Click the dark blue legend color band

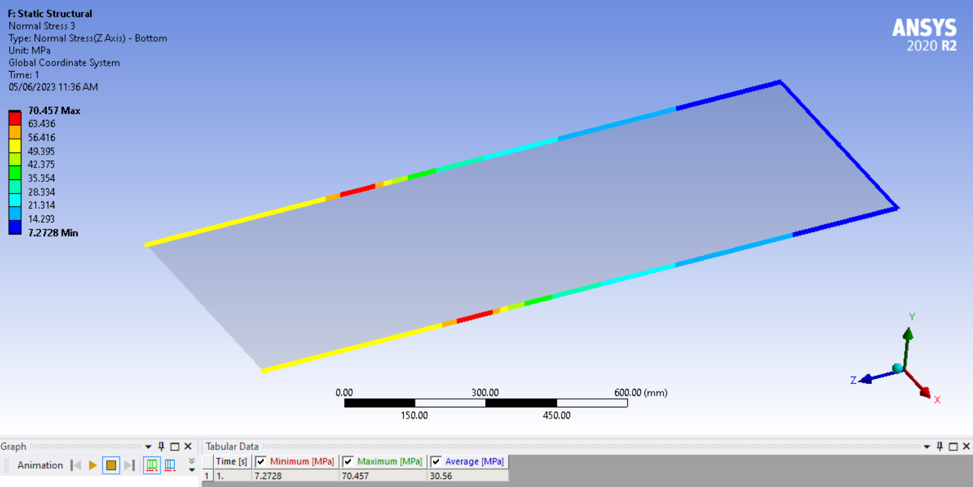(x=14, y=227)
